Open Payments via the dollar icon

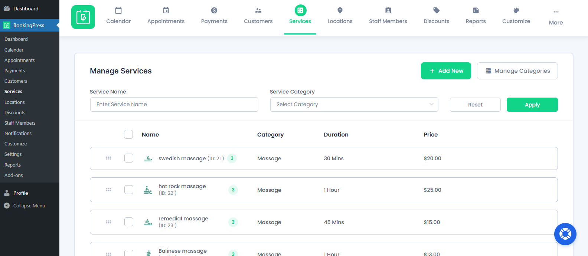click(x=214, y=10)
